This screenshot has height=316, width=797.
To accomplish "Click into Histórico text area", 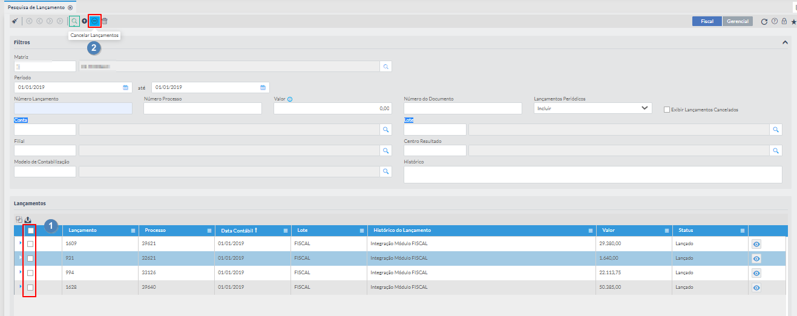I will pyautogui.click(x=593, y=174).
